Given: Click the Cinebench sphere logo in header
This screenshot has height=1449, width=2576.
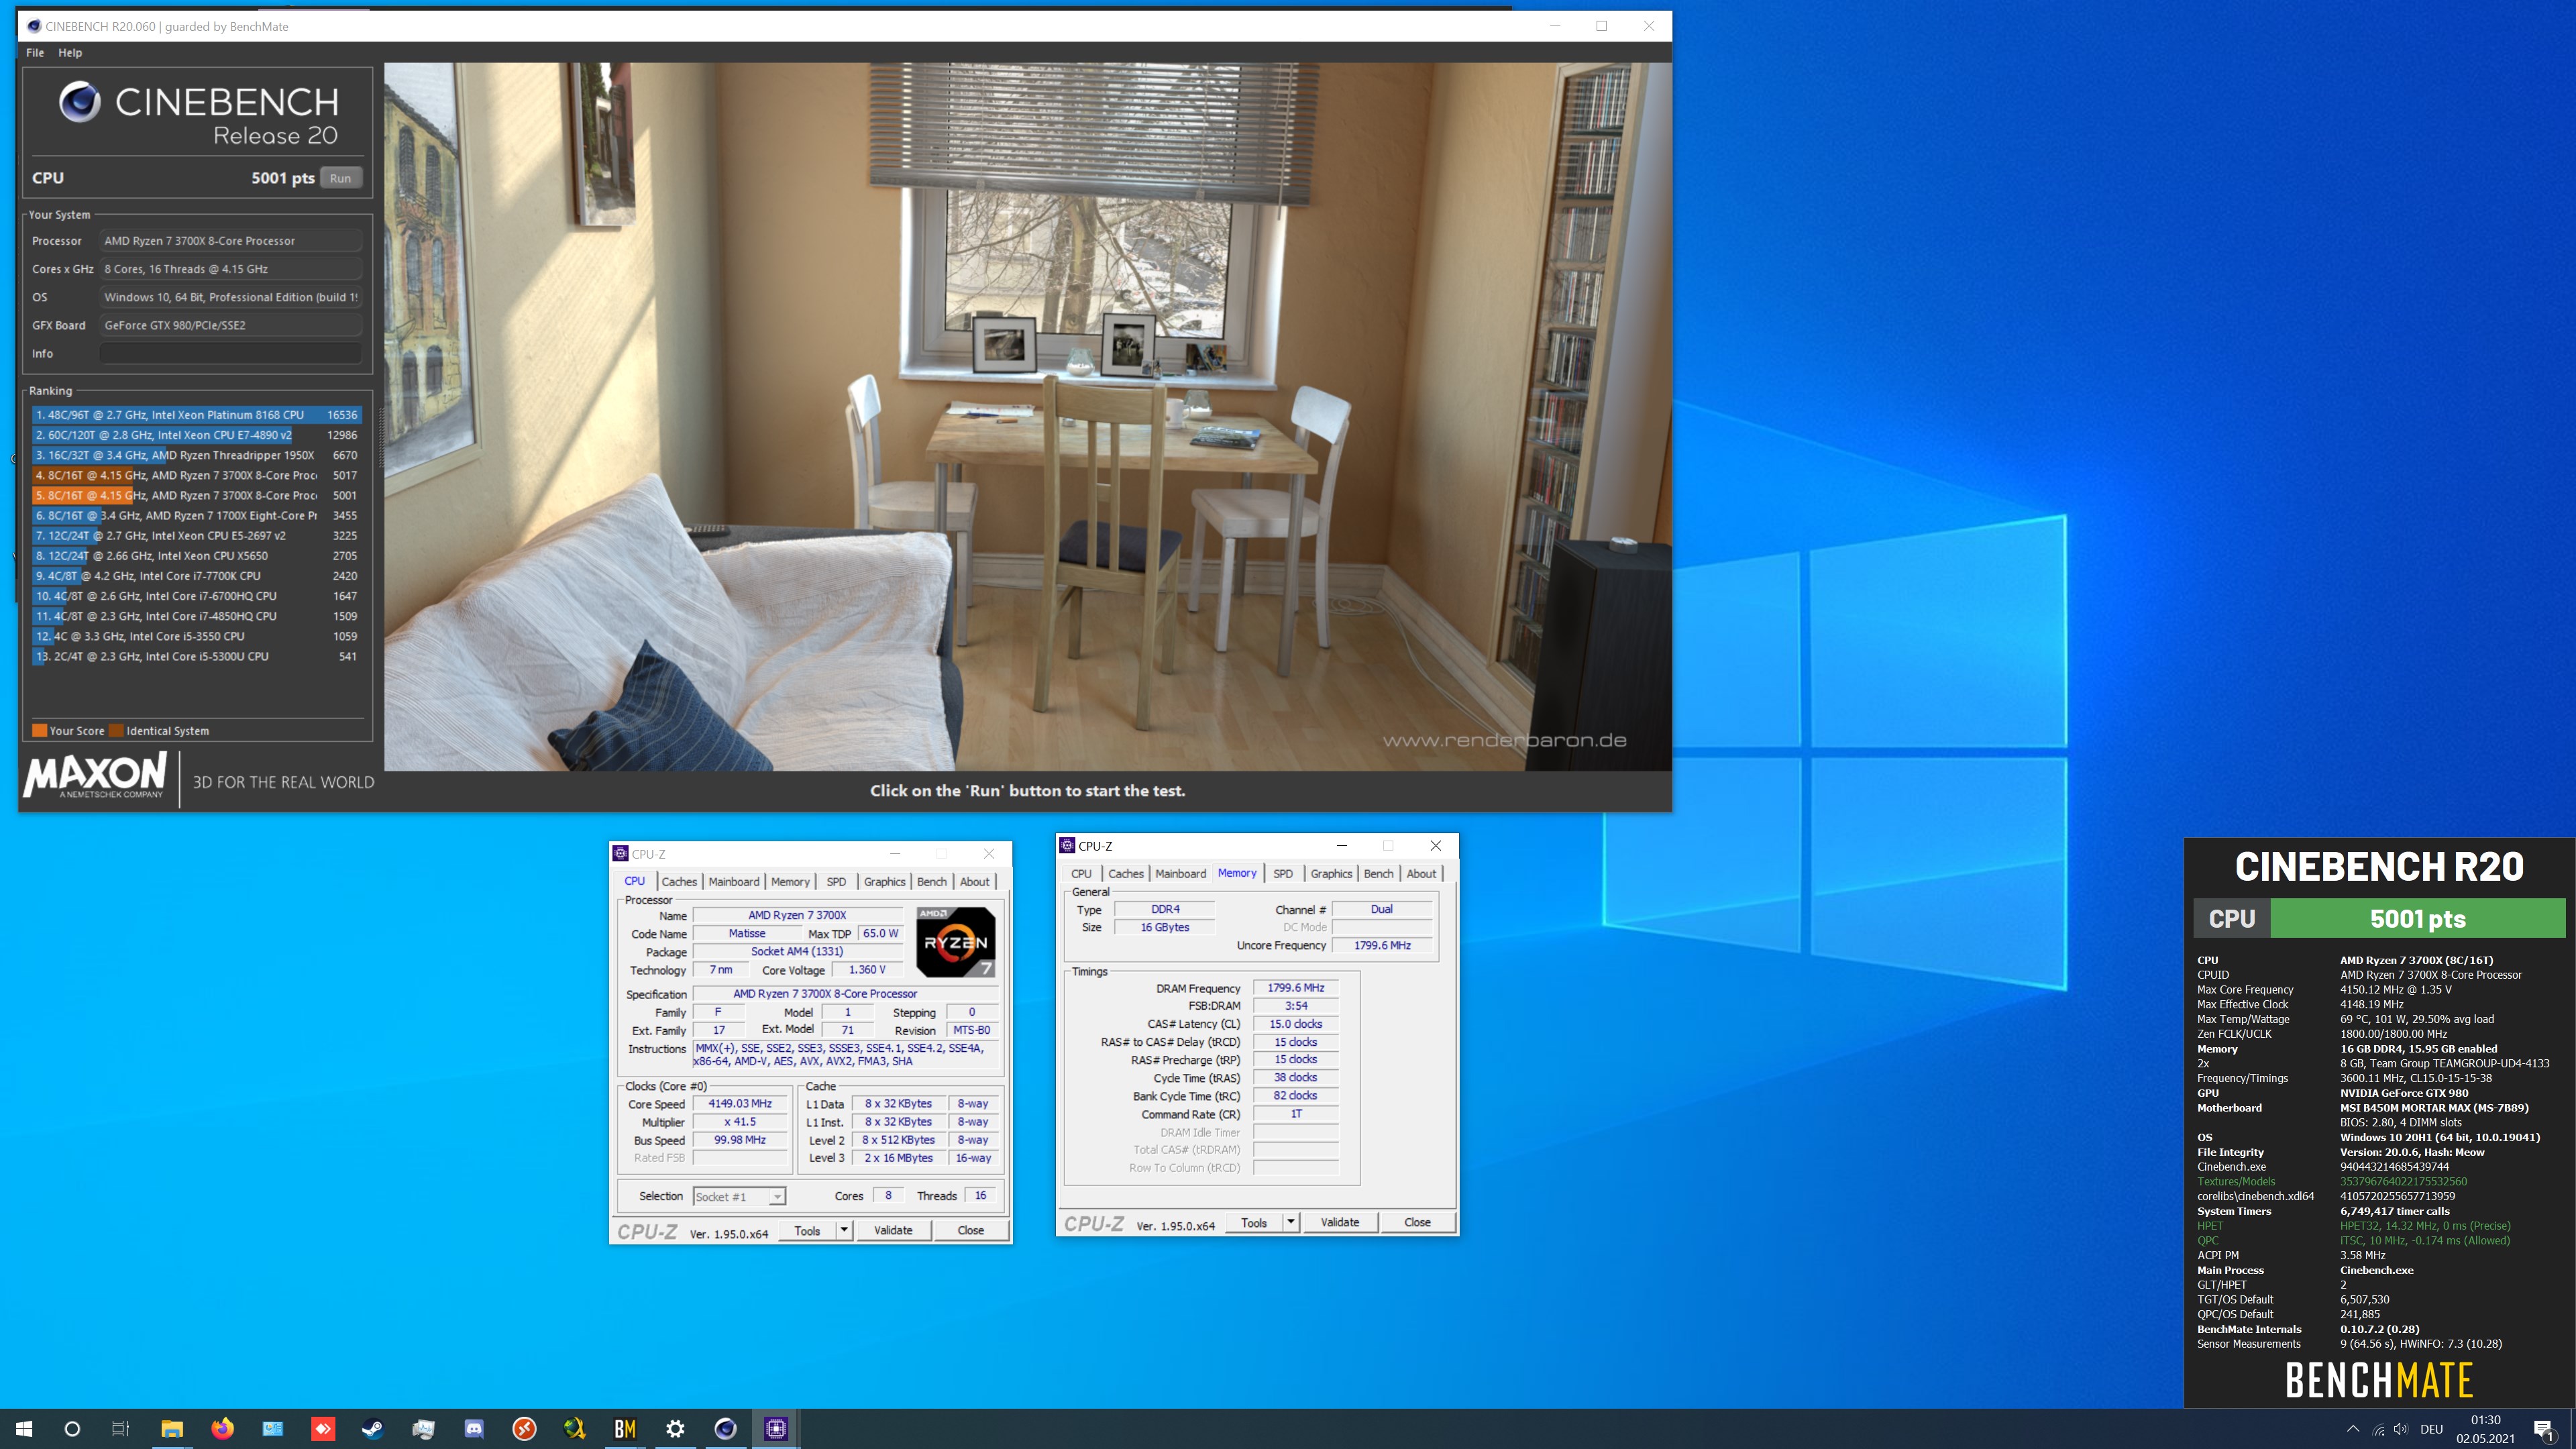Looking at the screenshot, I should click(x=79, y=102).
